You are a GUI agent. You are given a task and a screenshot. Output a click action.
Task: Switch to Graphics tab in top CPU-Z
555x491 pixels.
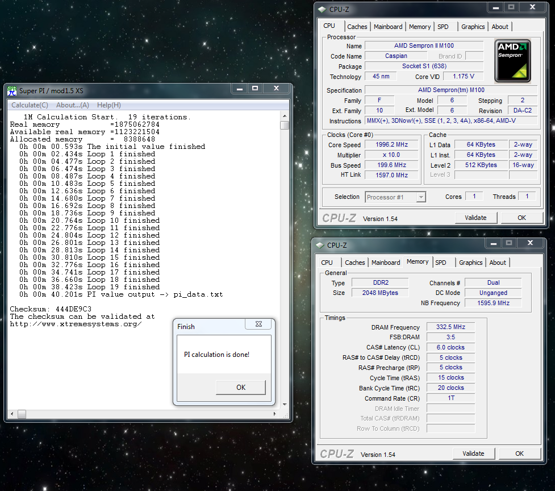point(473,27)
